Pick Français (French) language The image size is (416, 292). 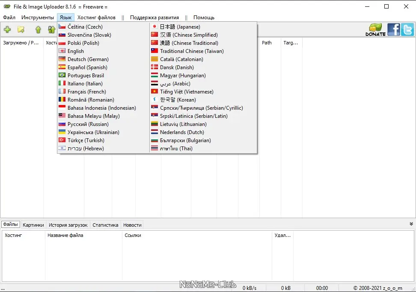click(x=104, y=92)
